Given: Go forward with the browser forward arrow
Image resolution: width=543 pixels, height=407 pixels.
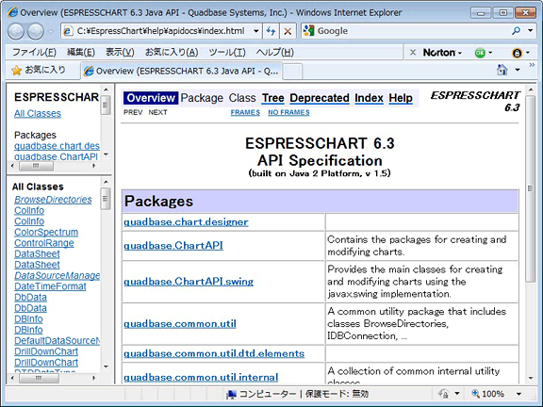Looking at the screenshot, I should (x=36, y=31).
